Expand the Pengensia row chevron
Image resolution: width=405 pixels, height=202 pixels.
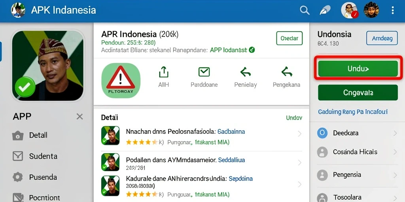[x=395, y=175]
